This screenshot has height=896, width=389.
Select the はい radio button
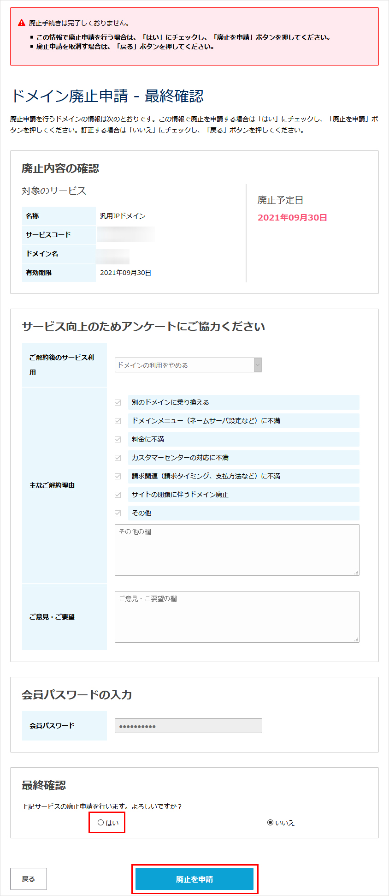(101, 823)
